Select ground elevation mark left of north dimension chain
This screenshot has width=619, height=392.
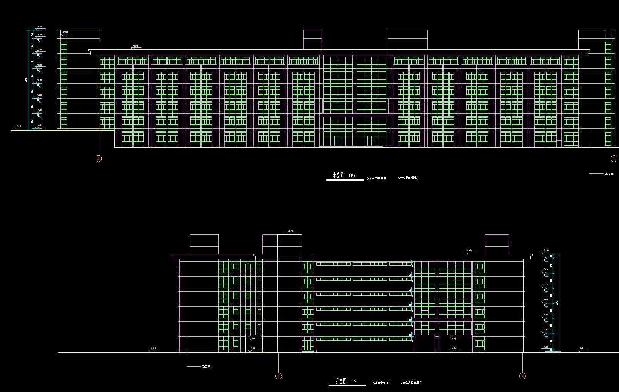(18, 127)
